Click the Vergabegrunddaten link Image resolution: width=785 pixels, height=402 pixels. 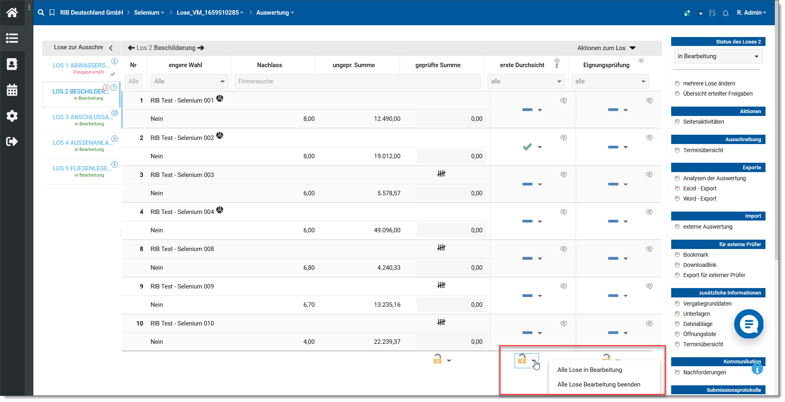click(707, 304)
